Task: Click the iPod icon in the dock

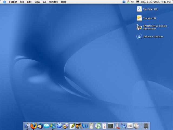Action: pos(91,126)
